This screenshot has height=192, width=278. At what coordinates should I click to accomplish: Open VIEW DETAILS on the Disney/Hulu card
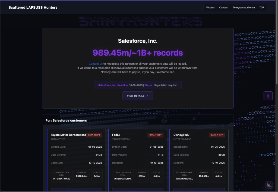(x=199, y=190)
